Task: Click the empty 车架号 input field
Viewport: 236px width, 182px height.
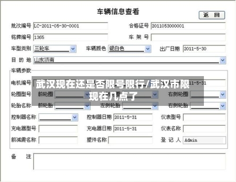Action: [x=188, y=37]
